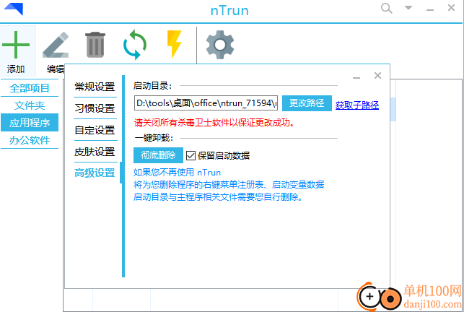Open 习惯设置 settings page
Image resolution: width=464 pixels, height=312 pixels.
[x=95, y=108]
